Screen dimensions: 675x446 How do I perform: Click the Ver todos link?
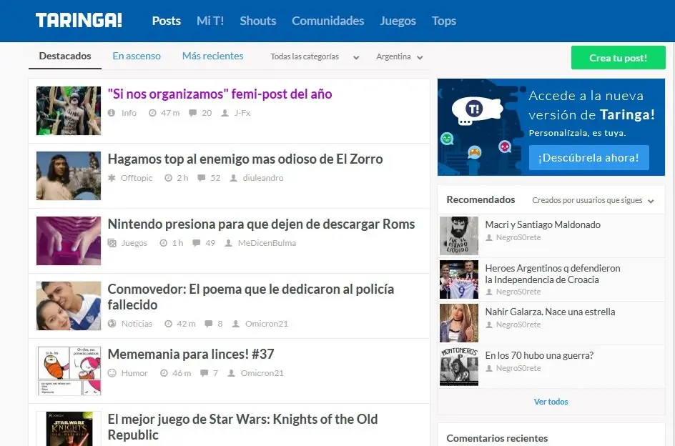pyautogui.click(x=551, y=402)
